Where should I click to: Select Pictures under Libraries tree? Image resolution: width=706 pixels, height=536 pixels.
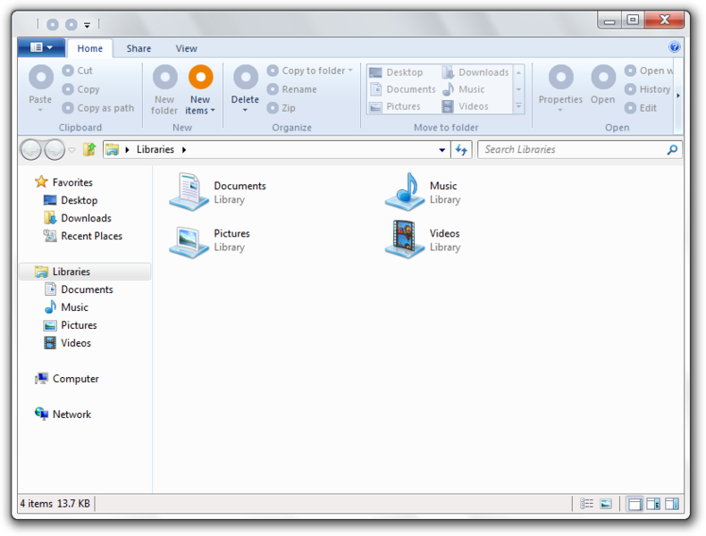click(x=71, y=325)
